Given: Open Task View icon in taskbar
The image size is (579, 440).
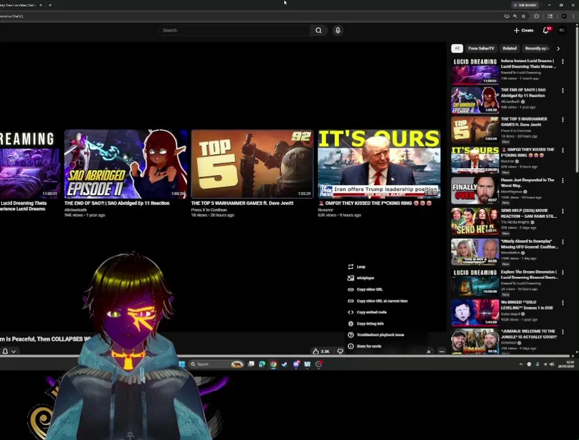Looking at the screenshot, I should click(251, 364).
